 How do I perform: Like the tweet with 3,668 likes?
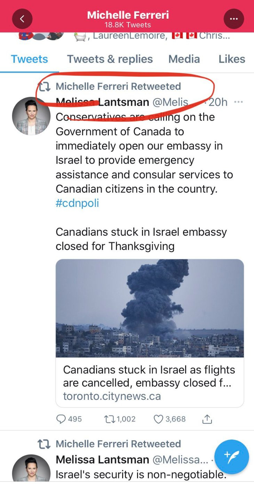pyautogui.click(x=159, y=419)
